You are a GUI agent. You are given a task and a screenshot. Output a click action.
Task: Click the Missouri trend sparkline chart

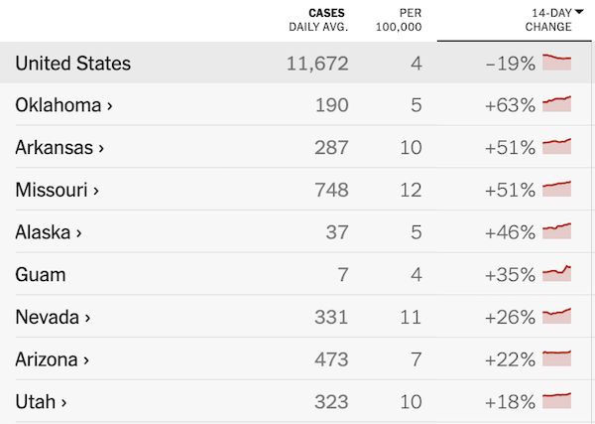click(557, 189)
